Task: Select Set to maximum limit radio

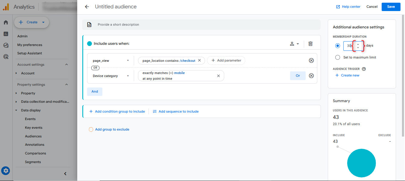Action: click(x=338, y=57)
